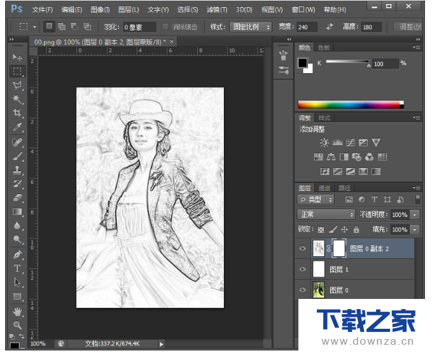
Task: Switch to the 样式 panel tab
Action: coord(324,118)
